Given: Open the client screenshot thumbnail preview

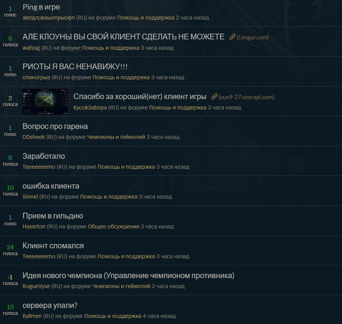Looking at the screenshot, I should [x=45, y=101].
